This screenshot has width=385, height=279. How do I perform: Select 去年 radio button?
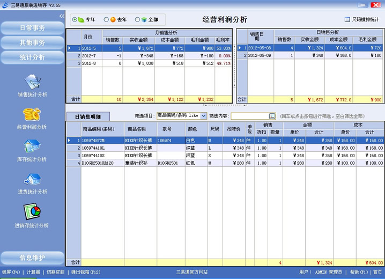(x=106, y=19)
